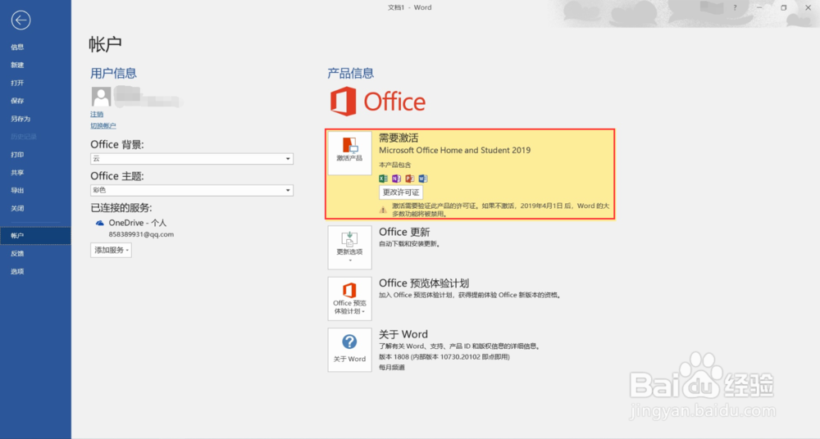Click the 每月频道 channel text
The image size is (820, 439).
[x=392, y=368]
